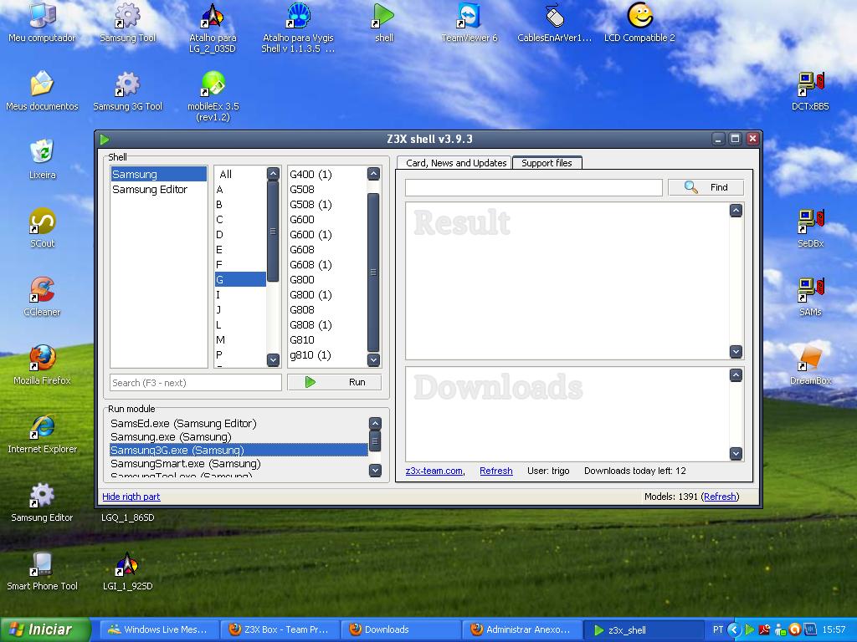Select the Smart Phone Tool desktop icon
857x642 pixels.
42,570
